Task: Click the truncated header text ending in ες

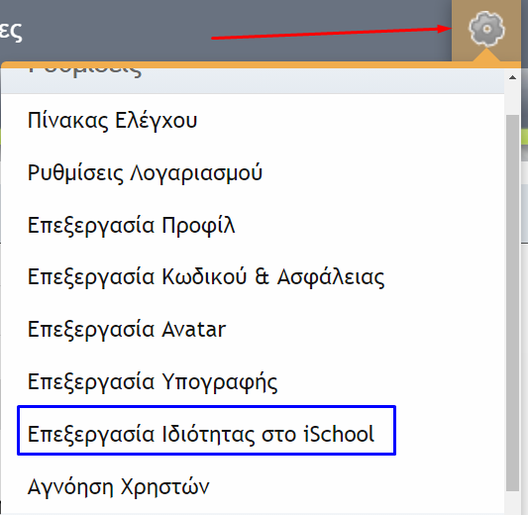Action: (x=11, y=32)
